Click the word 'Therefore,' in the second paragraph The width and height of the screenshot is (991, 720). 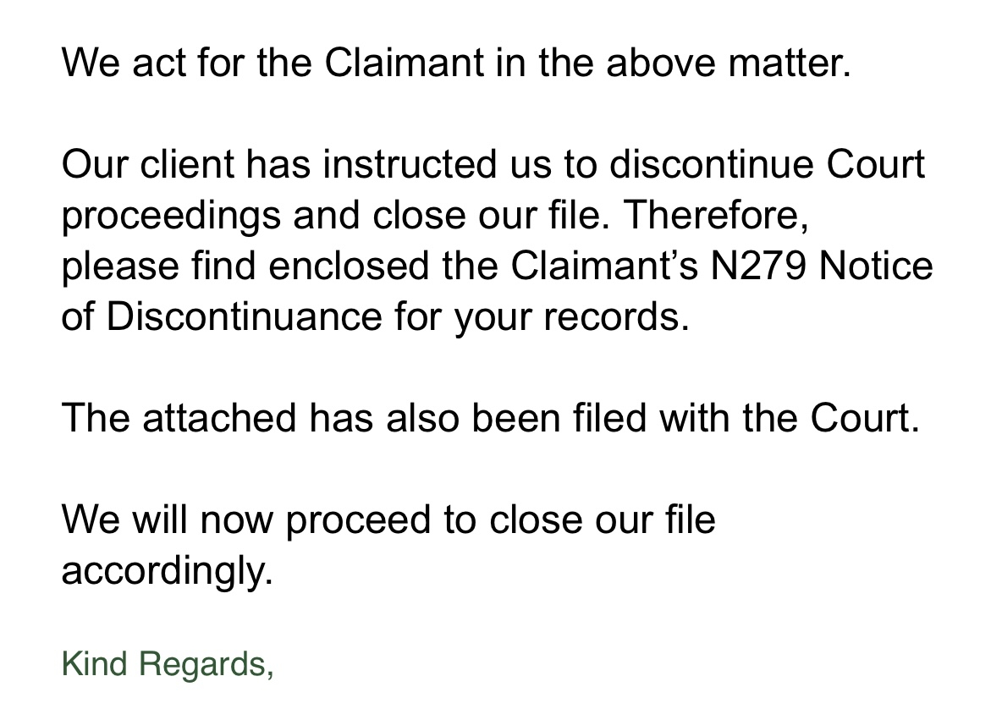click(x=716, y=215)
